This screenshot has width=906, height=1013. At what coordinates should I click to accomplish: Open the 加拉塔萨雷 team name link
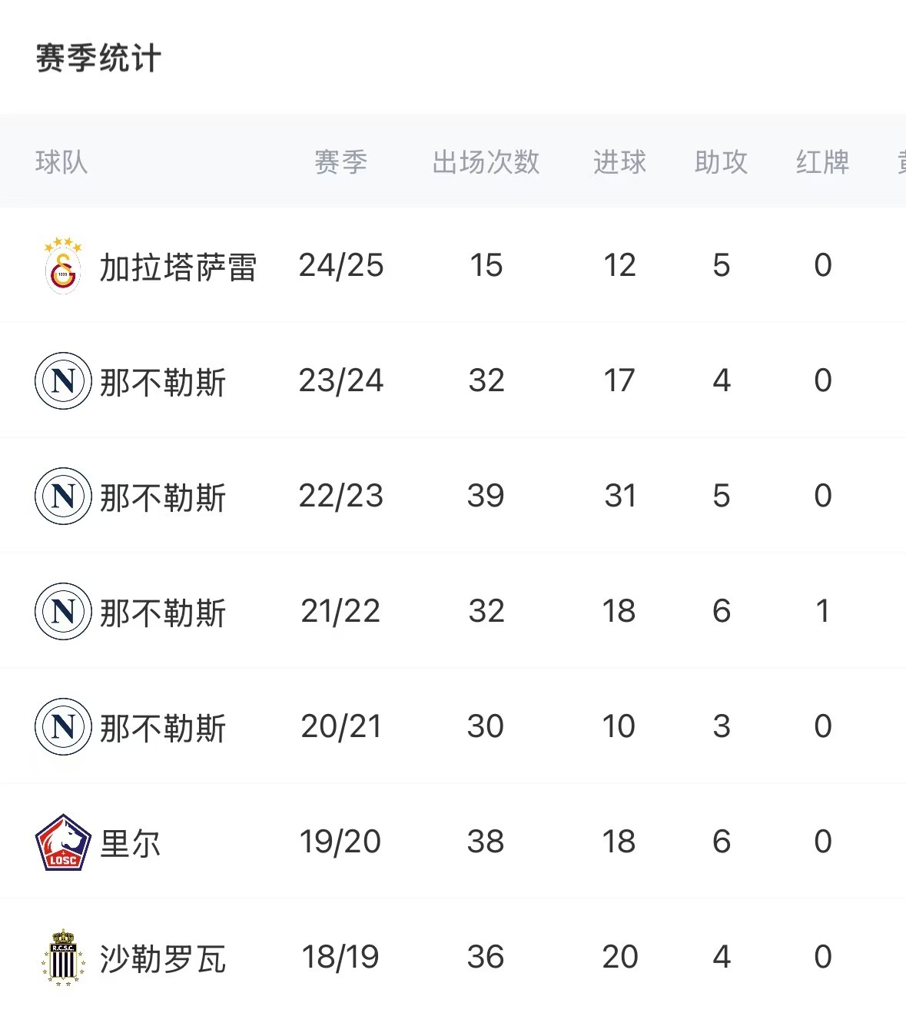(x=178, y=267)
